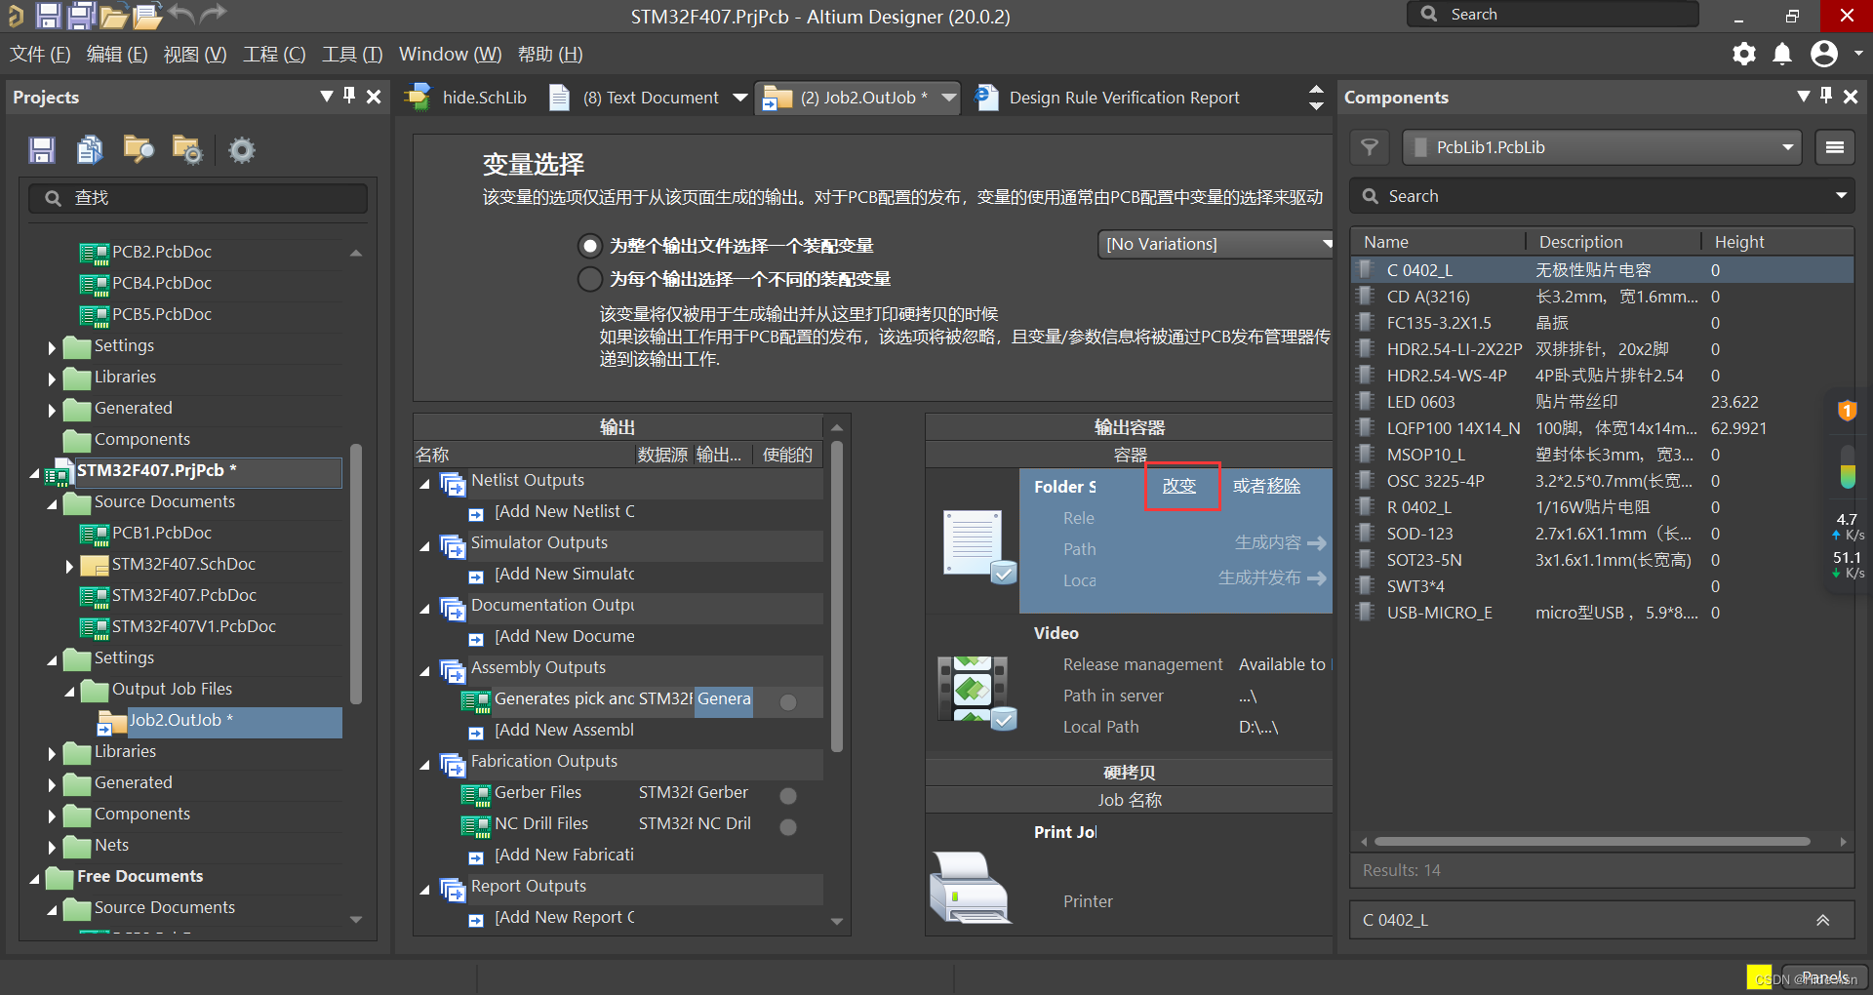The image size is (1873, 995).
Task: Click the Open document folder icon in the title bar
Action: click(x=114, y=16)
